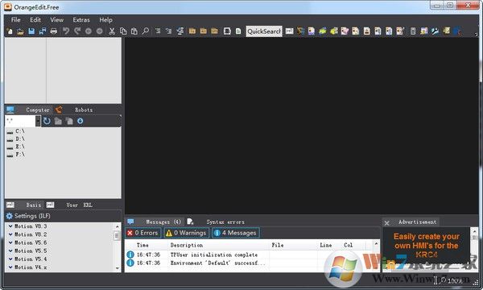Click the save all files icon
This screenshot has width=483, height=290.
43,31
